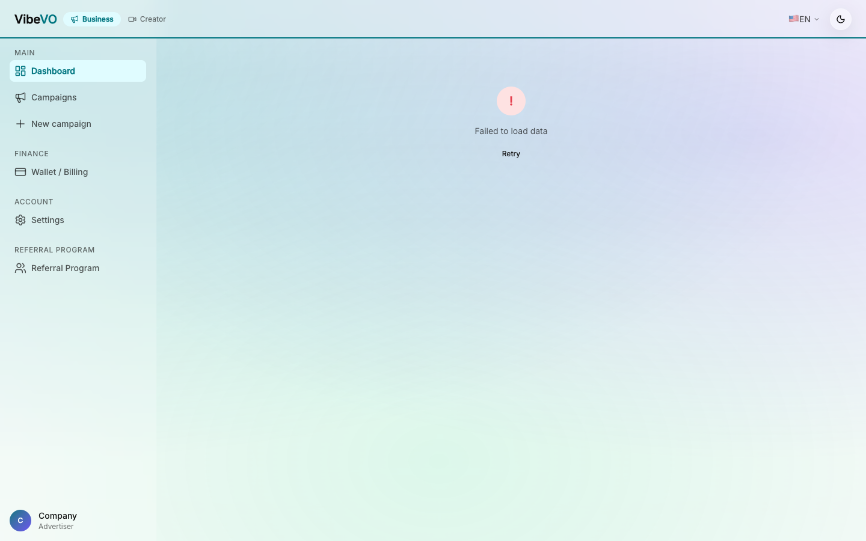Click the megaphone icon in Business tab
The image size is (866, 541).
75,19
